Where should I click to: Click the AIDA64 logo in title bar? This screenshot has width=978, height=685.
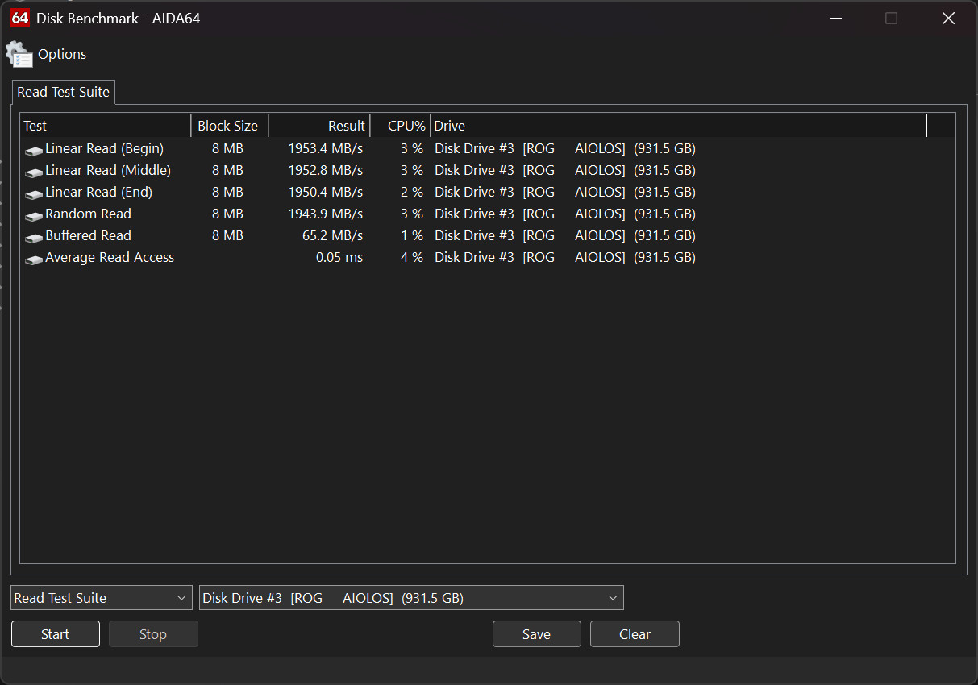pos(20,18)
